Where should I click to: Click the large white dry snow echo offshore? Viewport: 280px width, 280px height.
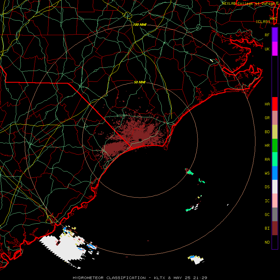click(64, 248)
